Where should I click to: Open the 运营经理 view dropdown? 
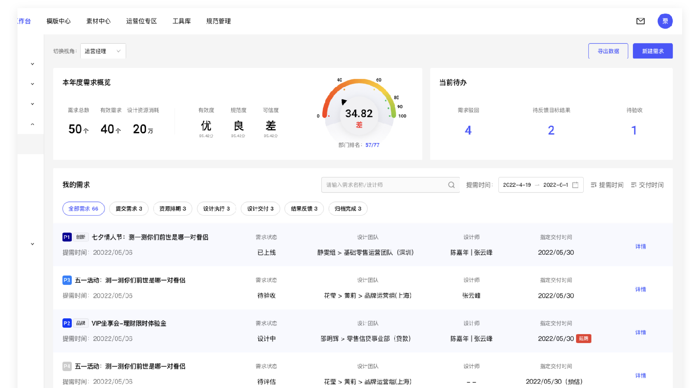103,51
